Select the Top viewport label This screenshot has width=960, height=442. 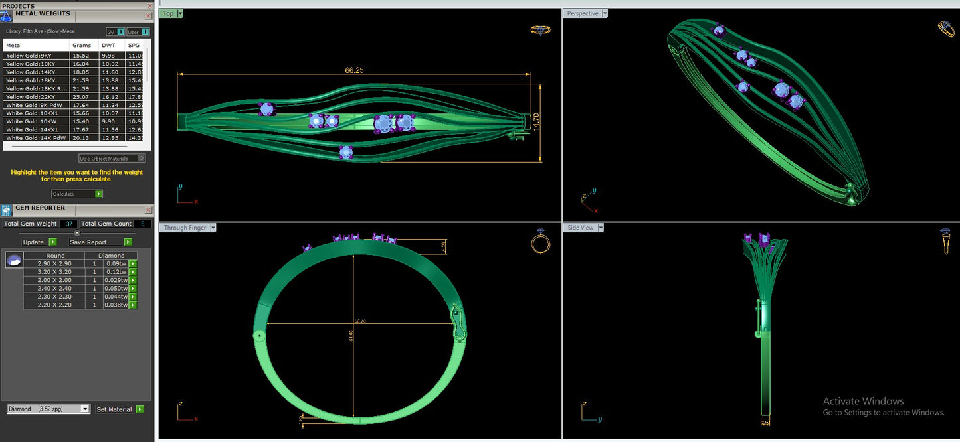(168, 13)
